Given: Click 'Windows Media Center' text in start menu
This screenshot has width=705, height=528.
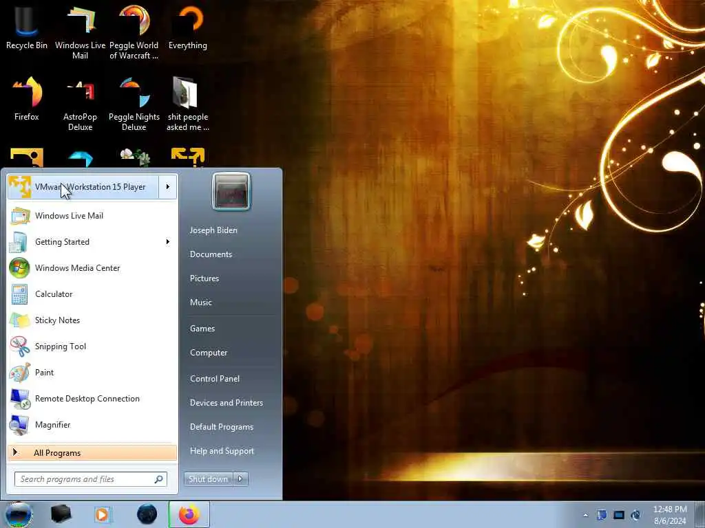Looking at the screenshot, I should 77,268.
